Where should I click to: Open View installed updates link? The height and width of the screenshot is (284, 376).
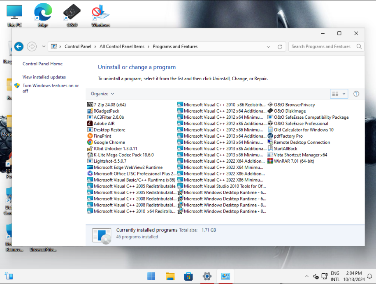[44, 77]
